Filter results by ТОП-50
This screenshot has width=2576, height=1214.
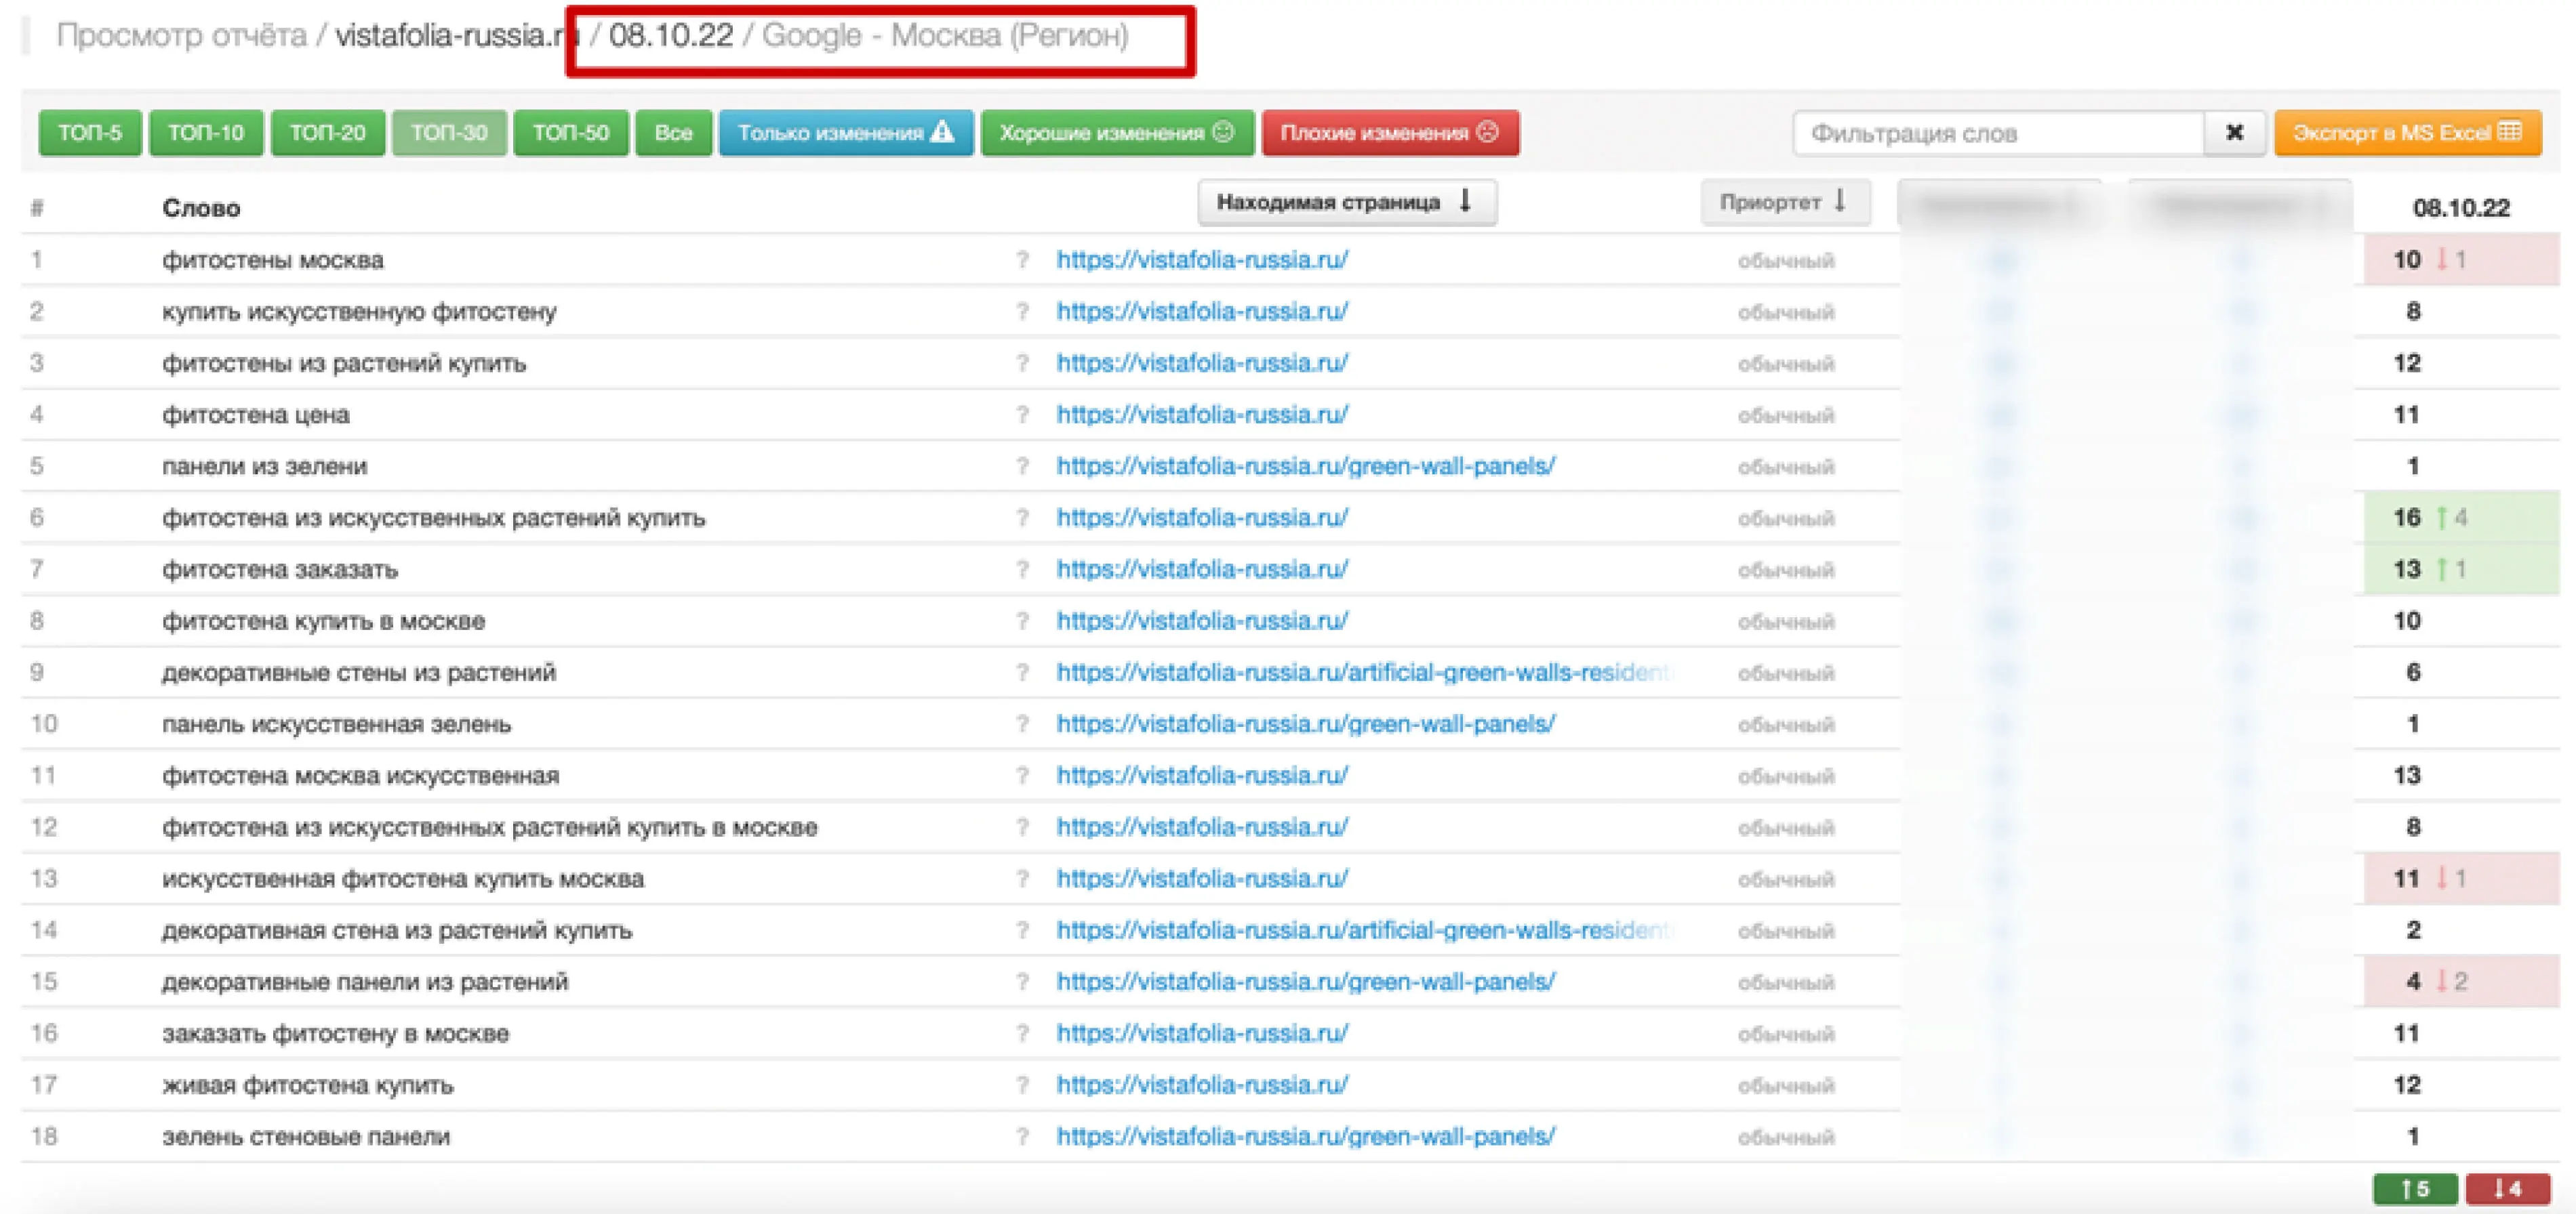coord(571,133)
